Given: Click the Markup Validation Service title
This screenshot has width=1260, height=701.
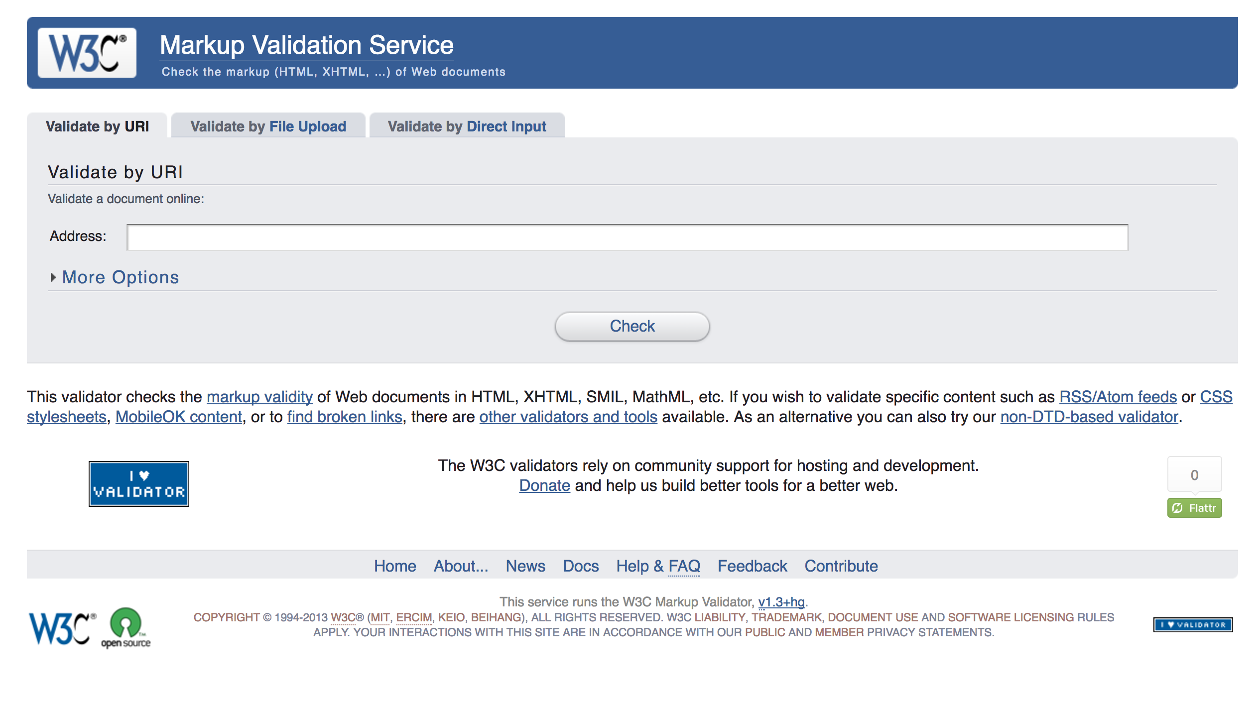Looking at the screenshot, I should click(306, 45).
